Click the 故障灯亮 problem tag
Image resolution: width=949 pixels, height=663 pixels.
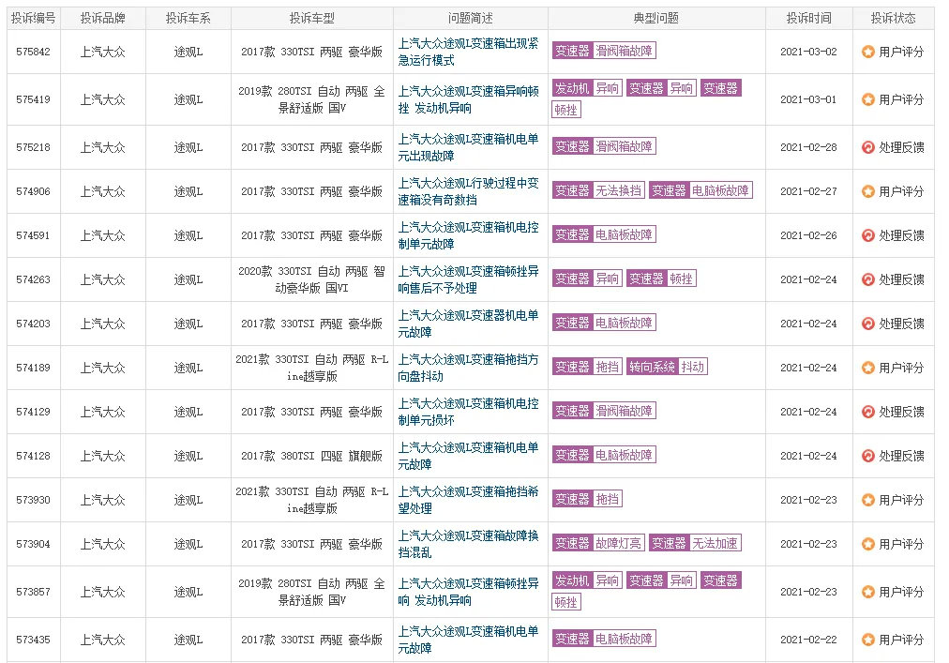[619, 543]
